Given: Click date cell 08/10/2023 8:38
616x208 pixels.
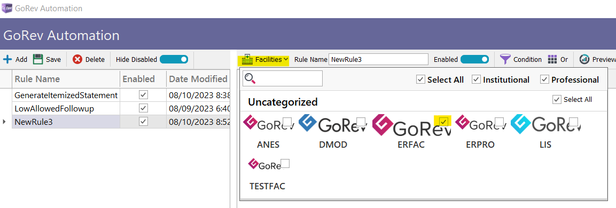Looking at the screenshot, I should [x=198, y=95].
